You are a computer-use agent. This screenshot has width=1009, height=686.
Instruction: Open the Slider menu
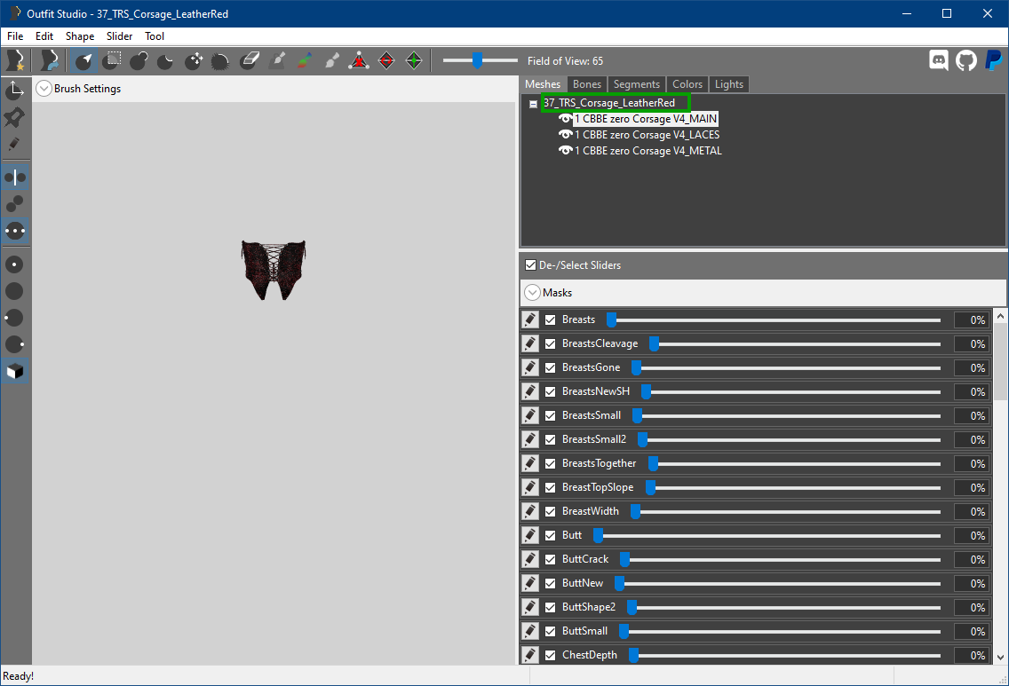pyautogui.click(x=120, y=36)
